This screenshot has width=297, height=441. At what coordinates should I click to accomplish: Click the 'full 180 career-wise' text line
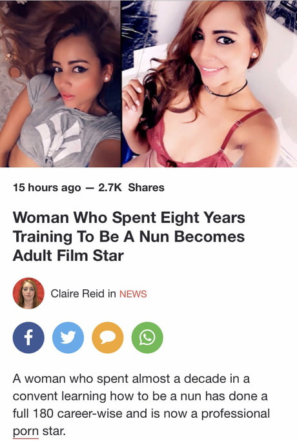(x=141, y=414)
